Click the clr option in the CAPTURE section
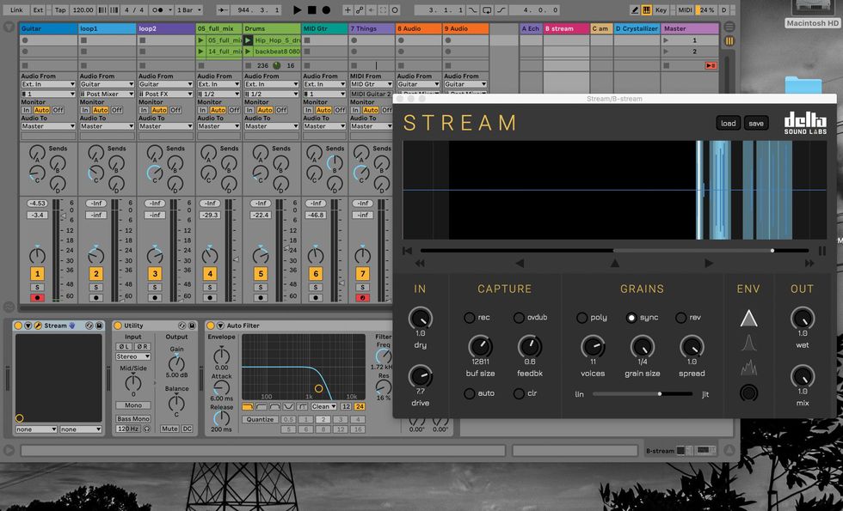The height and width of the screenshot is (511, 843). (518, 393)
